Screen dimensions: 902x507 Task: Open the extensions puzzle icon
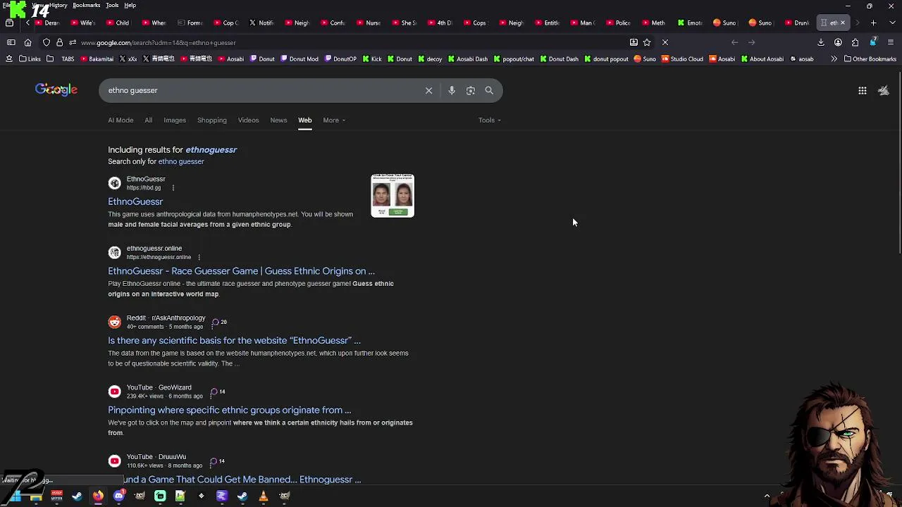(855, 42)
